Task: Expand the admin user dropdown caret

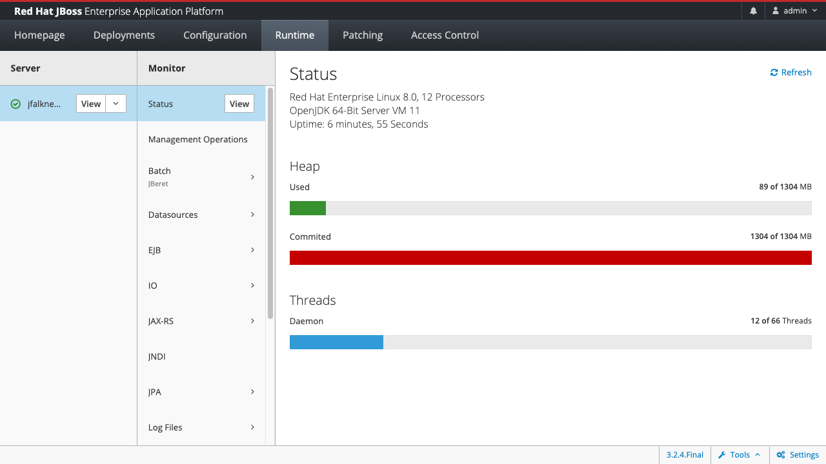Action: click(x=814, y=11)
